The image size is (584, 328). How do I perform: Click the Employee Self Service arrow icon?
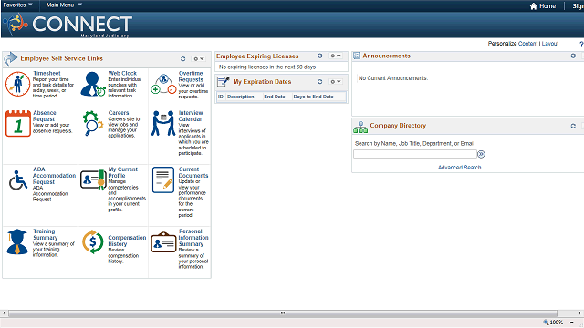pos(11,58)
